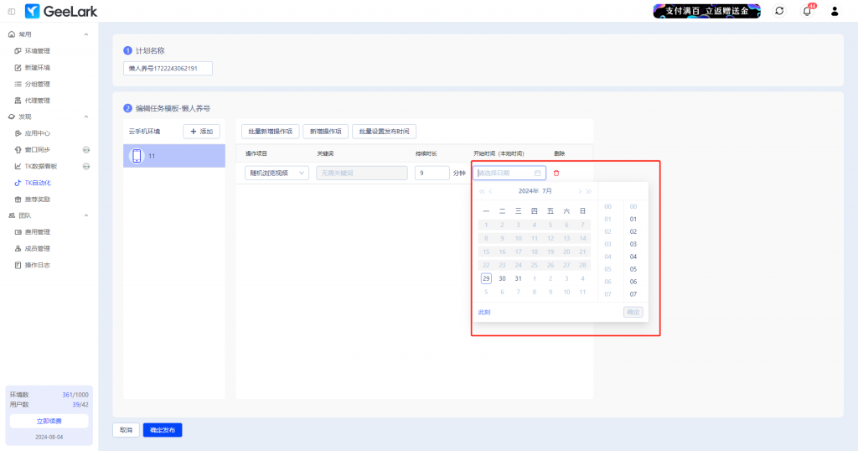Delete the operation row with red trash icon
858x451 pixels.
556,173
